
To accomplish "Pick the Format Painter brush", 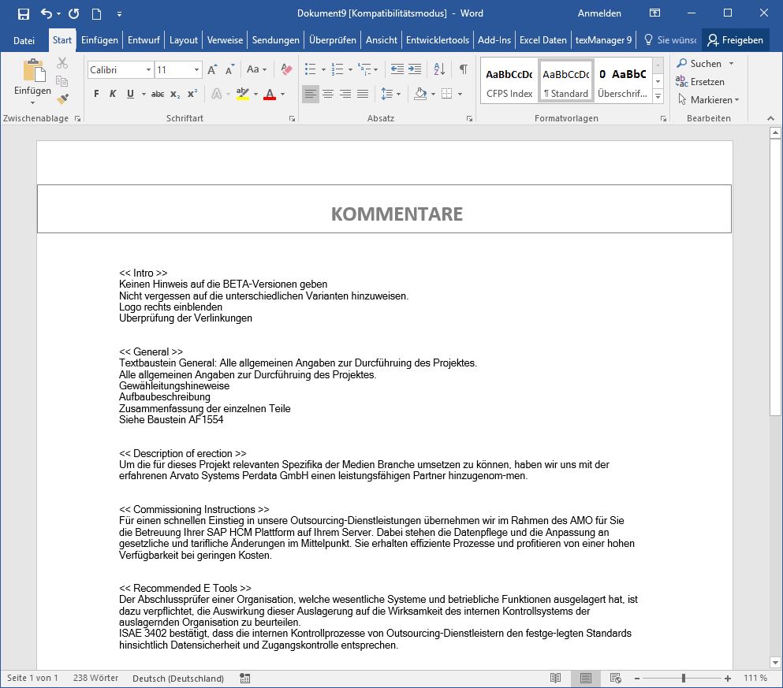I will (62, 99).
